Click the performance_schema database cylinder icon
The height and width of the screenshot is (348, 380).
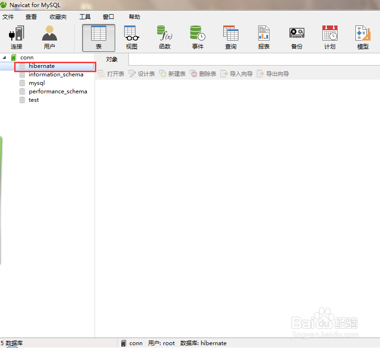pyautogui.click(x=22, y=91)
